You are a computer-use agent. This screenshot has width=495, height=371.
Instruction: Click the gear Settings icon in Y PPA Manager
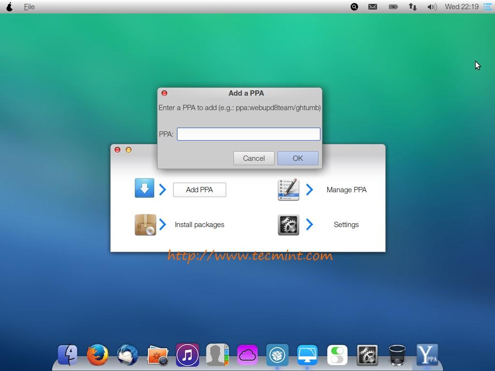(x=289, y=225)
